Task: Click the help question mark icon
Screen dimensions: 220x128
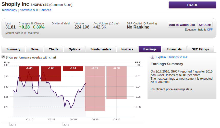Action: point(152,57)
